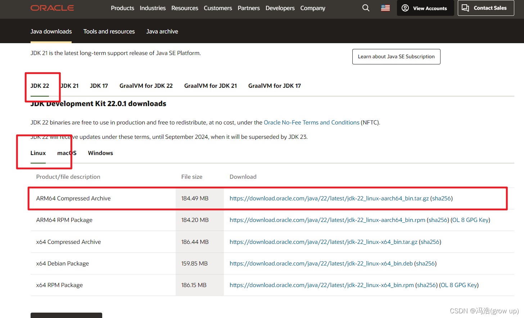Viewport: 524px width, 318px height.
Task: Open sha256 for ARM64 RPM Package
Action: click(x=438, y=220)
